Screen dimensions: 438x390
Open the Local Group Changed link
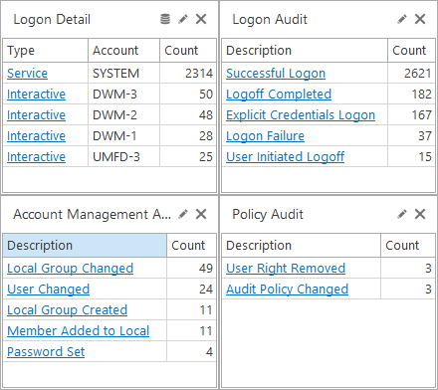click(x=70, y=269)
